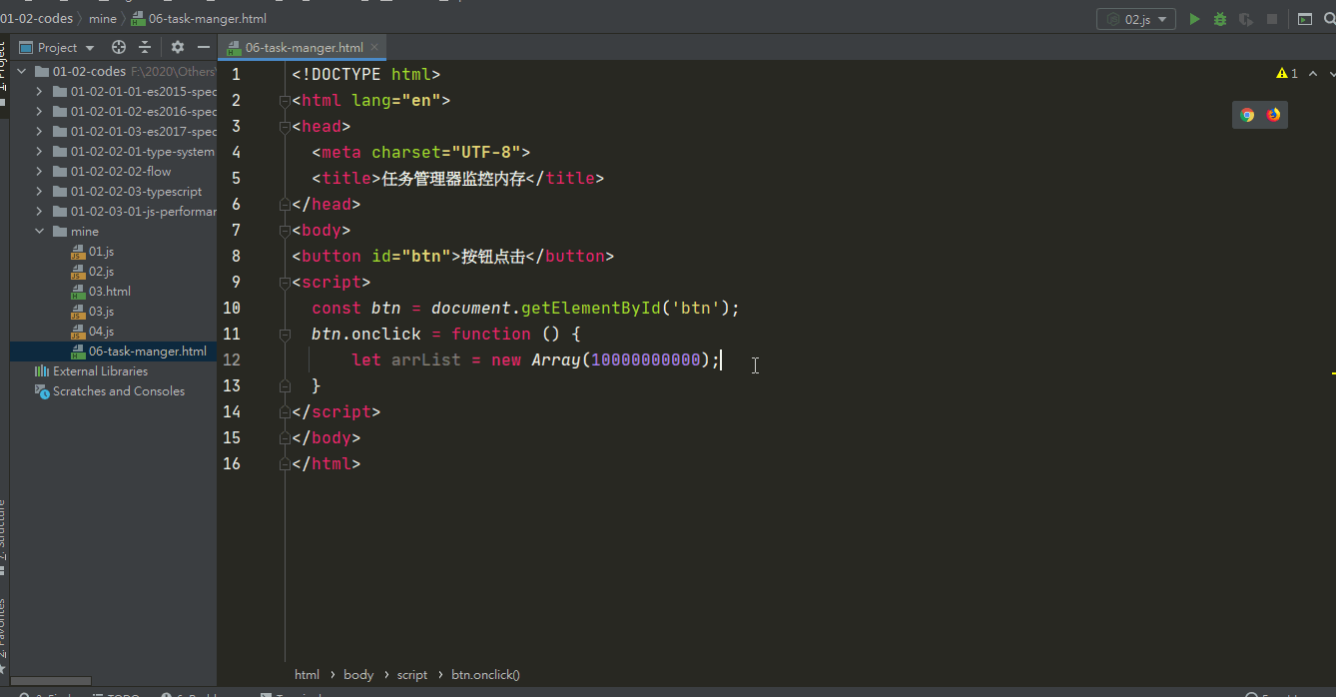The width and height of the screenshot is (1336, 697).
Task: Click script in editor breadcrumb bar
Action: point(412,674)
